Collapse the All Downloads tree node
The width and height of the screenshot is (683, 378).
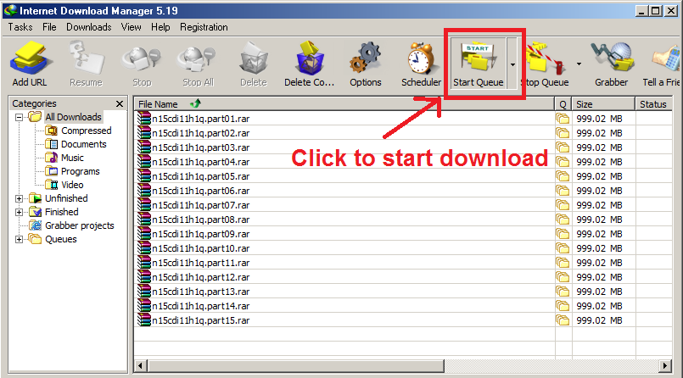pyautogui.click(x=19, y=117)
